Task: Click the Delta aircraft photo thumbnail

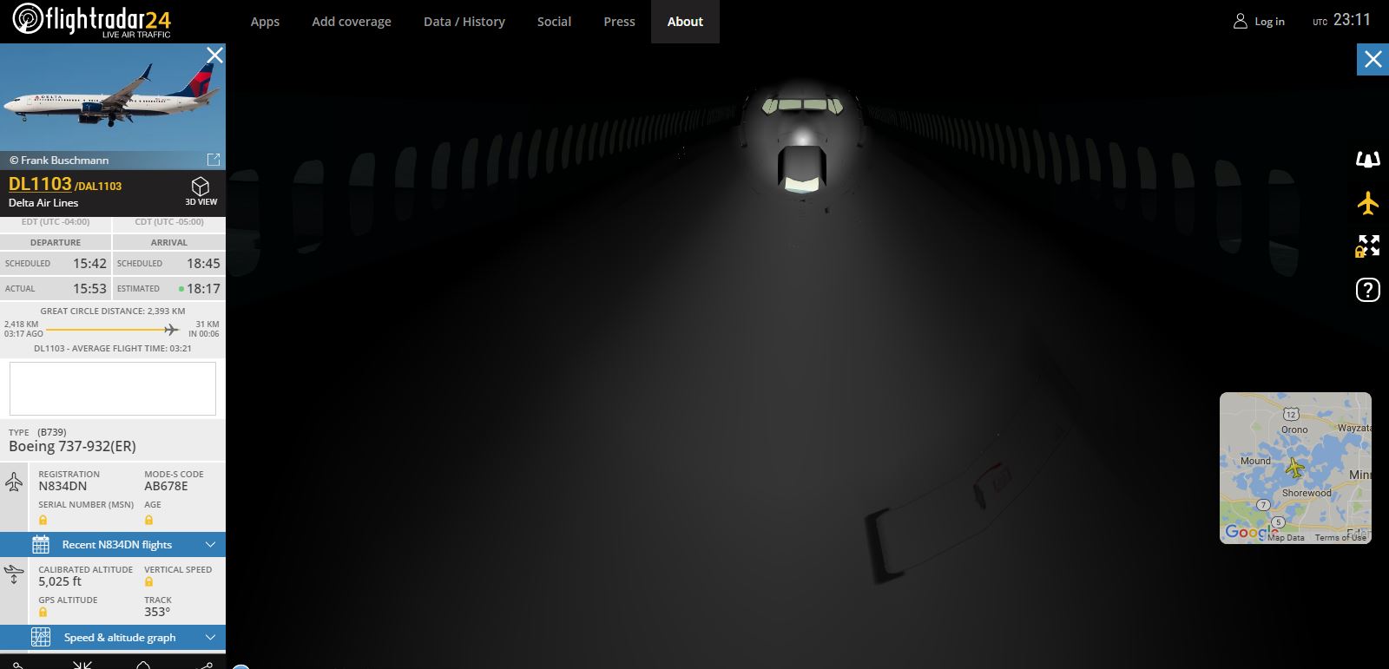Action: tap(113, 97)
